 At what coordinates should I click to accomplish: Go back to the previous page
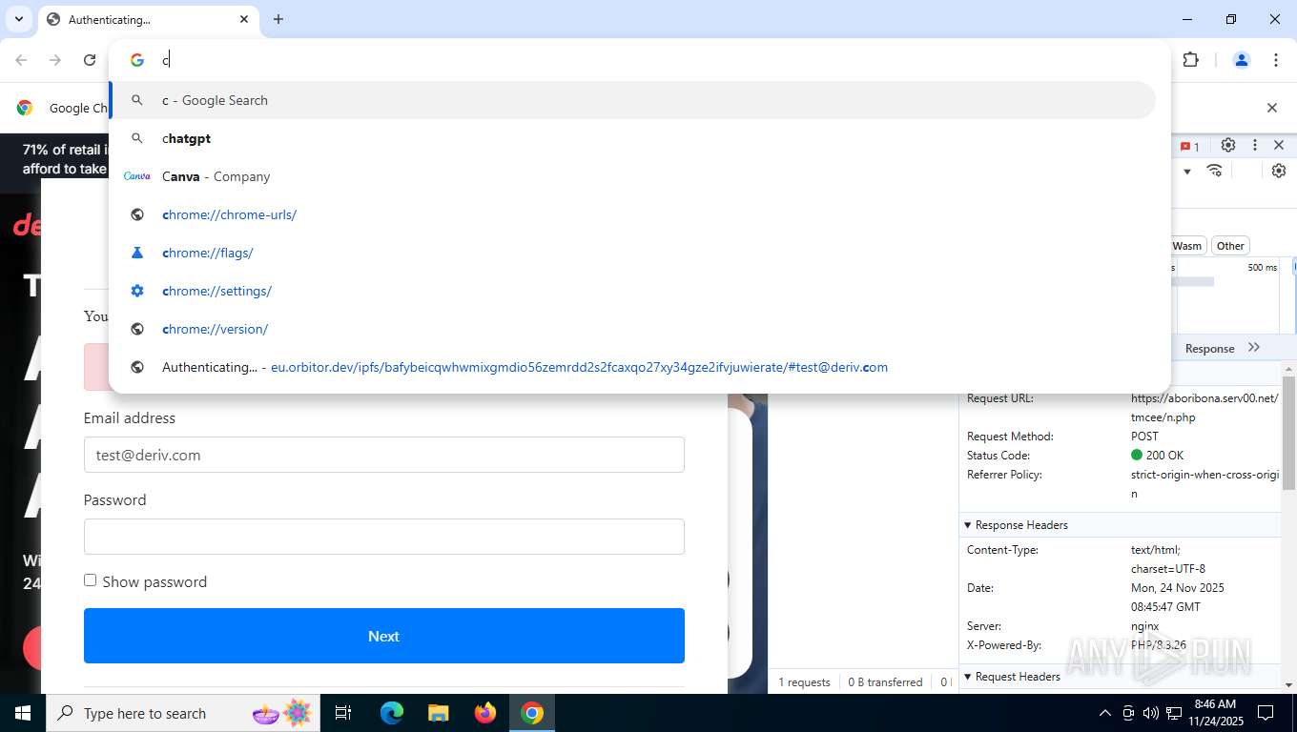pyautogui.click(x=21, y=60)
